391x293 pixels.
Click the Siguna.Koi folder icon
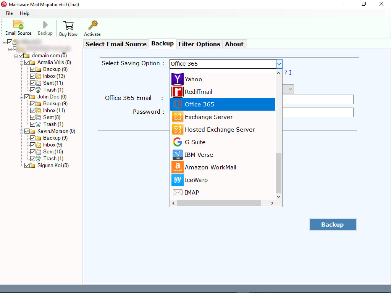tap(32, 166)
